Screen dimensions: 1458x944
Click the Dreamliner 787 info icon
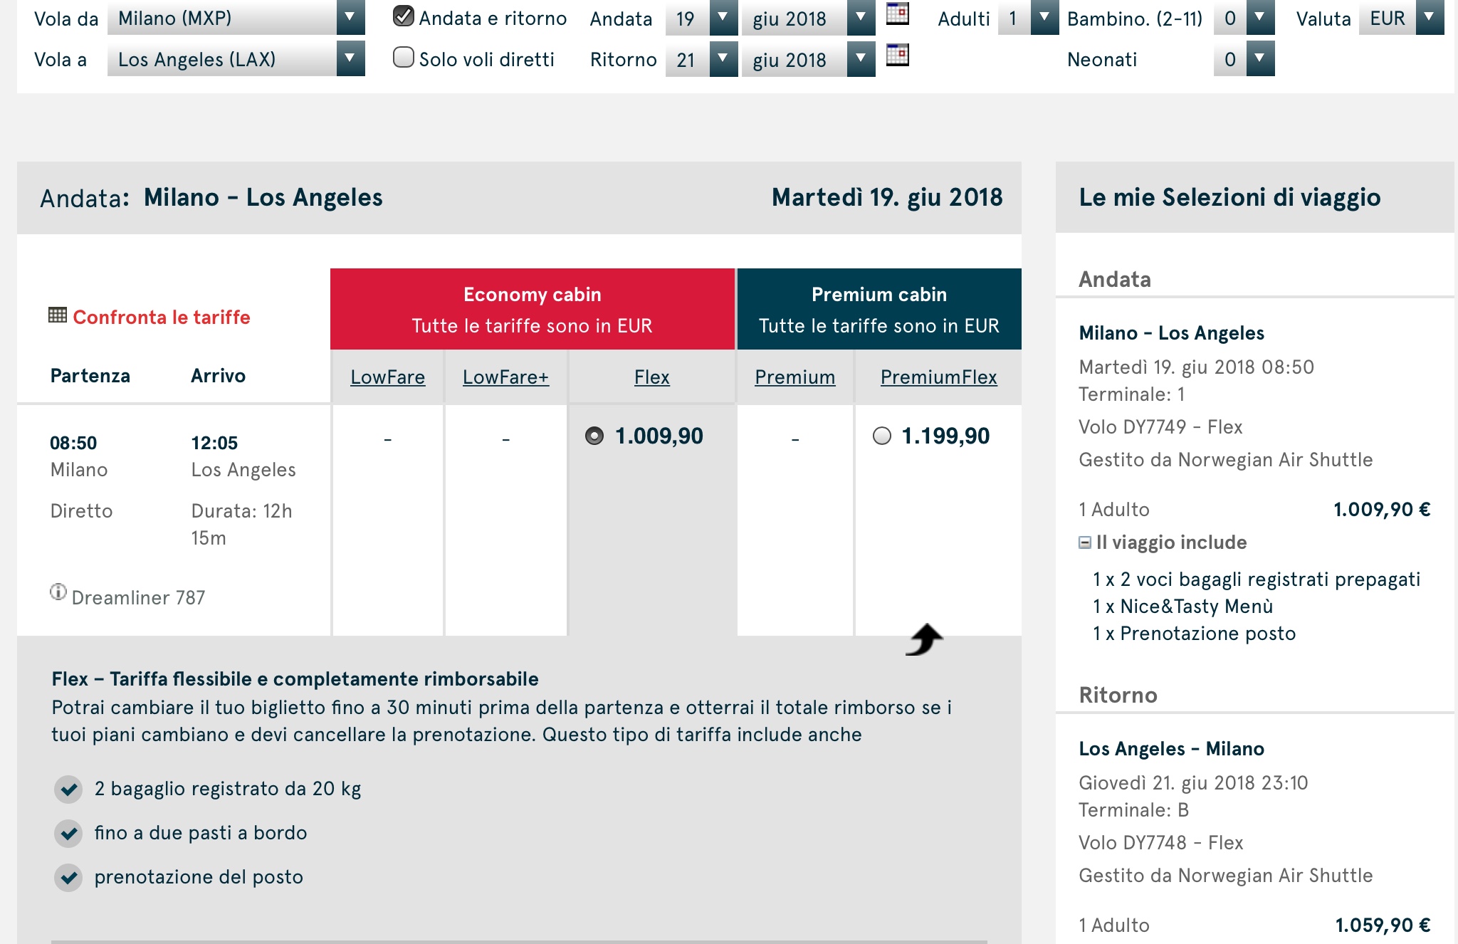(58, 592)
